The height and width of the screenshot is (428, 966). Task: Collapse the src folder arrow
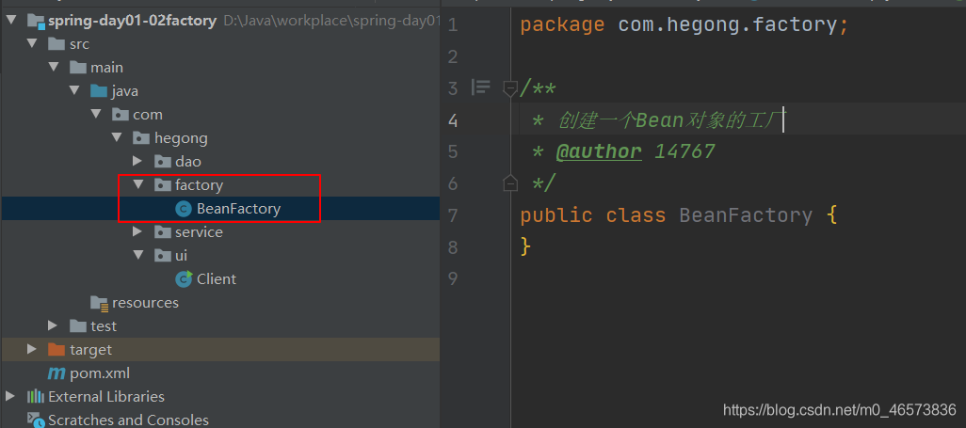point(32,44)
